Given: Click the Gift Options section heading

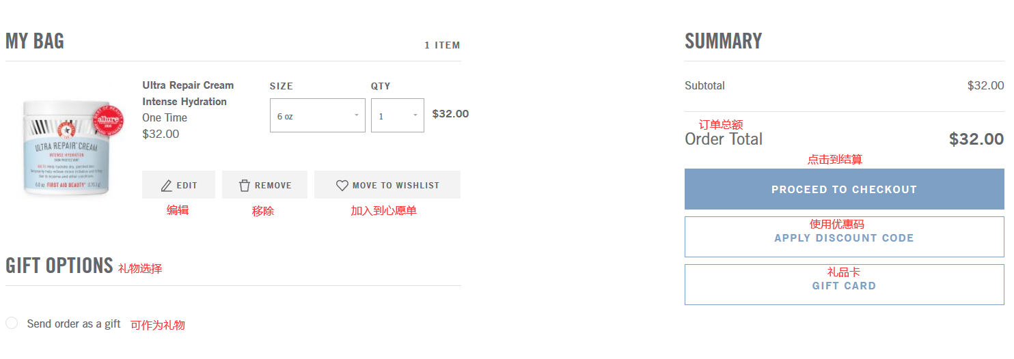Looking at the screenshot, I should tap(59, 265).
